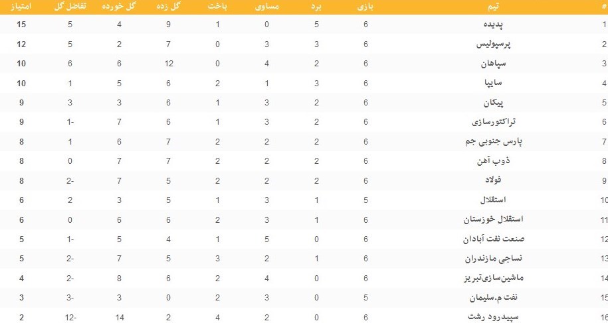Click the بازی column header
Image resolution: width=608 pixels, height=323 pixels.
point(365,7)
